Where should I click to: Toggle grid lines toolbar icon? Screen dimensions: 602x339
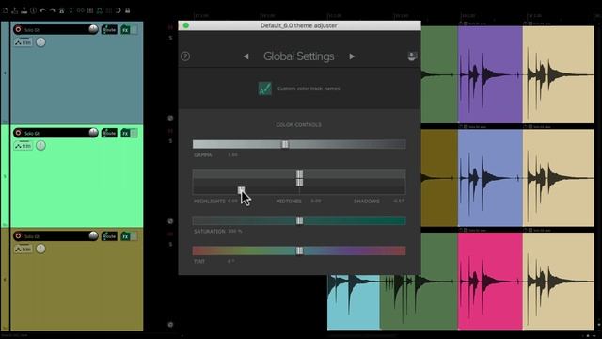pos(109,10)
